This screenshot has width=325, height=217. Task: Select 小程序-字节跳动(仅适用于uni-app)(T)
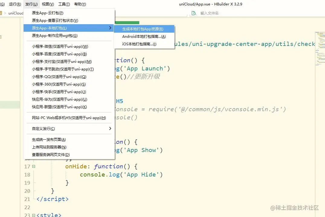69,69
